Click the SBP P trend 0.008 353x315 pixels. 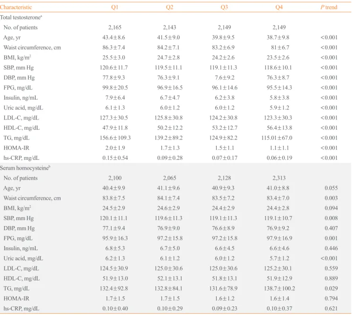coord(331,218)
